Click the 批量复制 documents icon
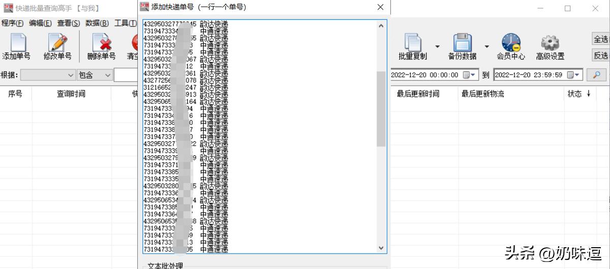Screen dimensions: 610x269 tap(413, 42)
